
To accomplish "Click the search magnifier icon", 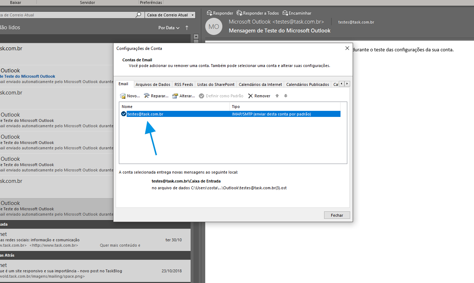I will pyautogui.click(x=138, y=15).
